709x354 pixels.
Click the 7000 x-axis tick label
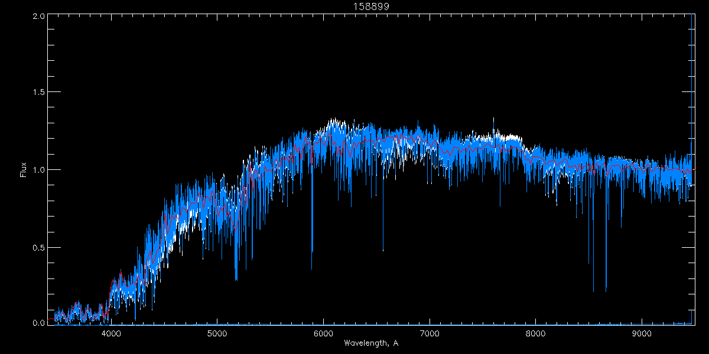(430, 333)
